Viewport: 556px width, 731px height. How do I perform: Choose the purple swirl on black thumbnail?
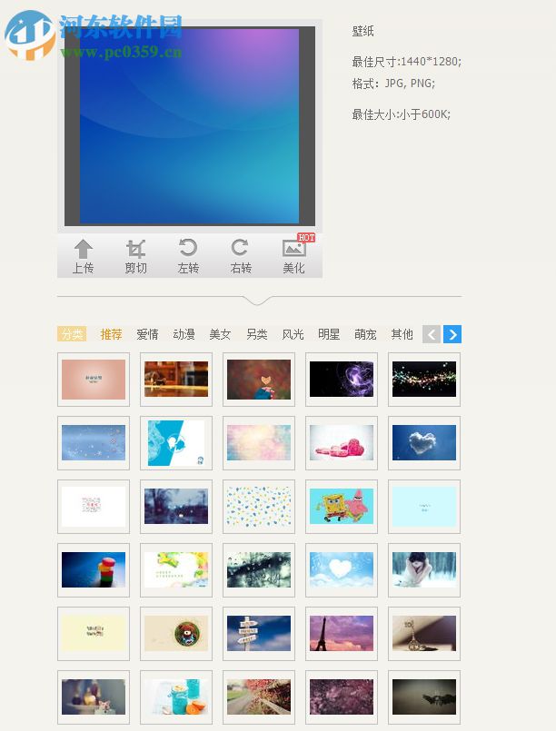coord(342,380)
